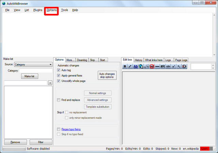Select the Edit box tab

coord(127,60)
